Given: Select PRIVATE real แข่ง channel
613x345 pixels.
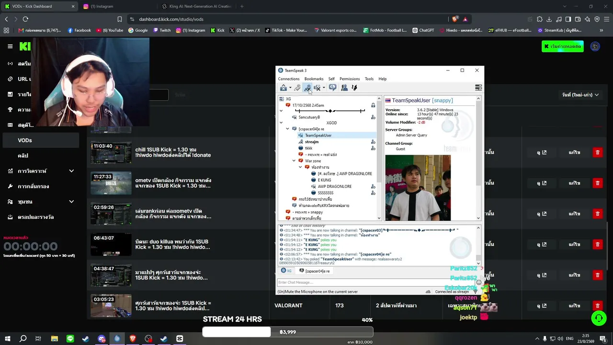Looking at the screenshot, I should (x=321, y=155).
